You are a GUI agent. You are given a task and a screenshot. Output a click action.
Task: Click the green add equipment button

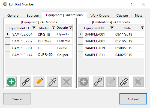tap(11, 82)
